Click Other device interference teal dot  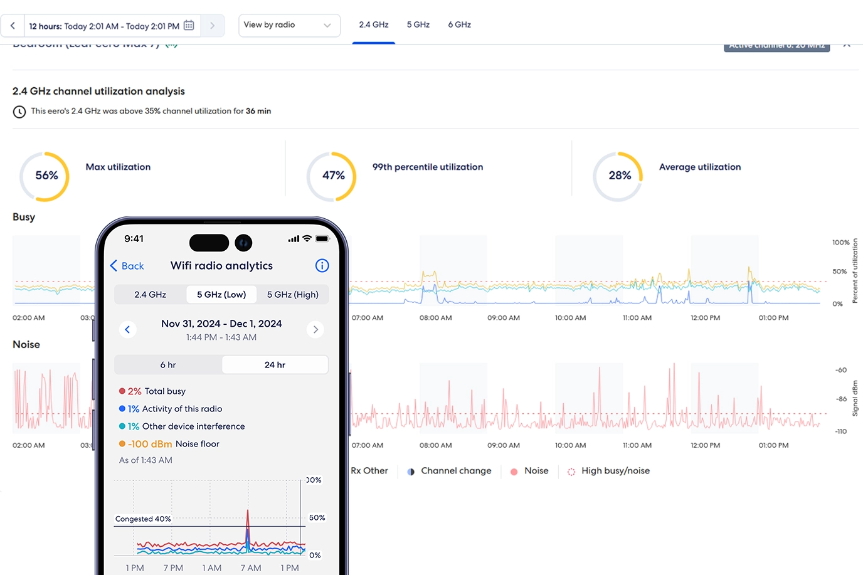(122, 426)
